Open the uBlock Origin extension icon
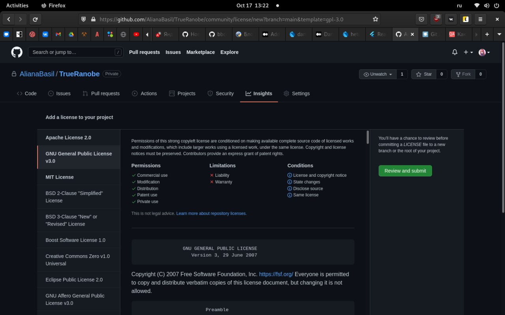Viewport: 505px width, 315px height. 436,19
